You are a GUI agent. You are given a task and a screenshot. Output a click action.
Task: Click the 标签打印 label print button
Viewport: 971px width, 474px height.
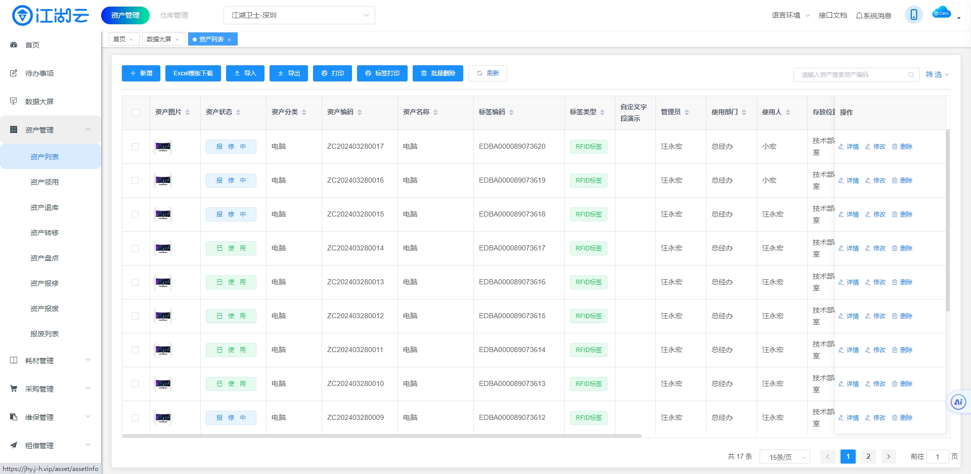click(382, 73)
